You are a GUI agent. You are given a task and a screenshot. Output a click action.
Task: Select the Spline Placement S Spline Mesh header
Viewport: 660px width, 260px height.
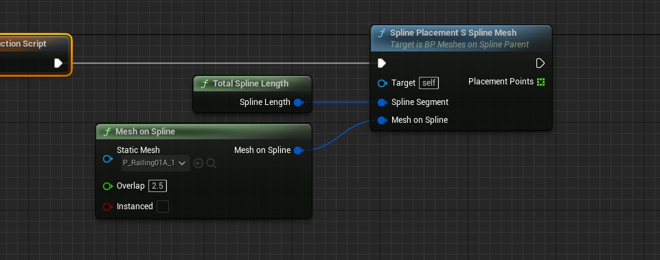(x=461, y=38)
